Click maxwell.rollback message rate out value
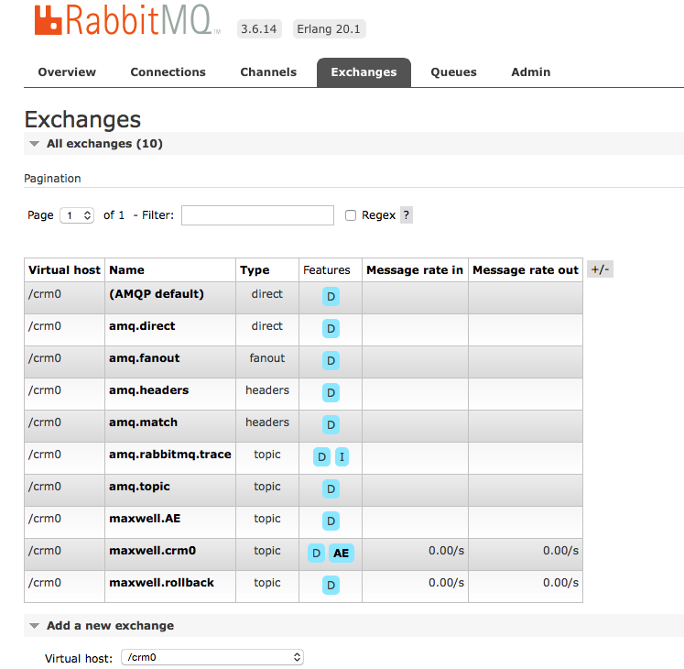This screenshot has height=669, width=684. click(560, 583)
